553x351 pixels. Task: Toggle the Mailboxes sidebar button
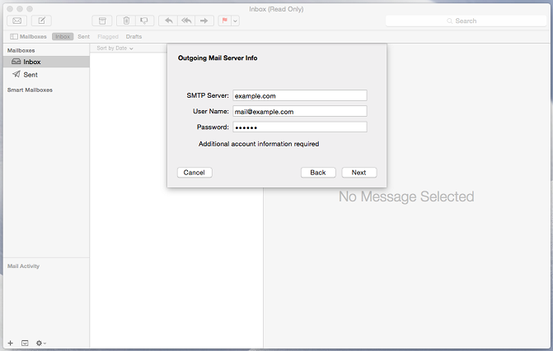pos(28,37)
